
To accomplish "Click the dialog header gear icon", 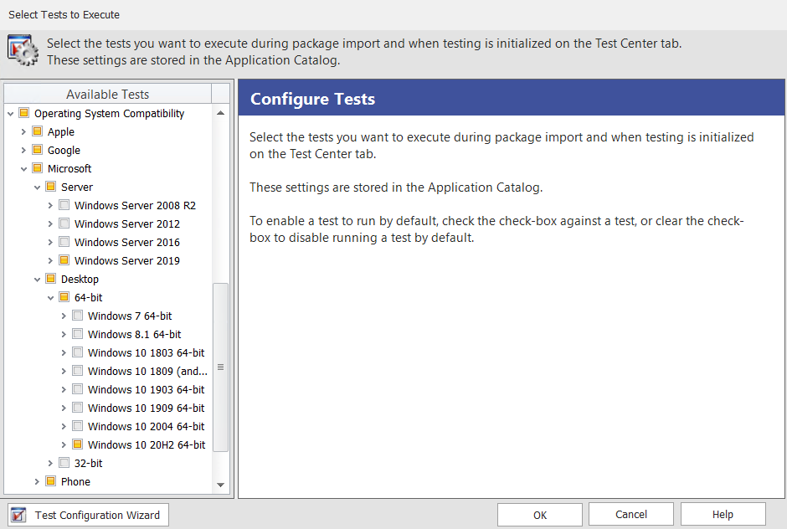I will (23, 50).
